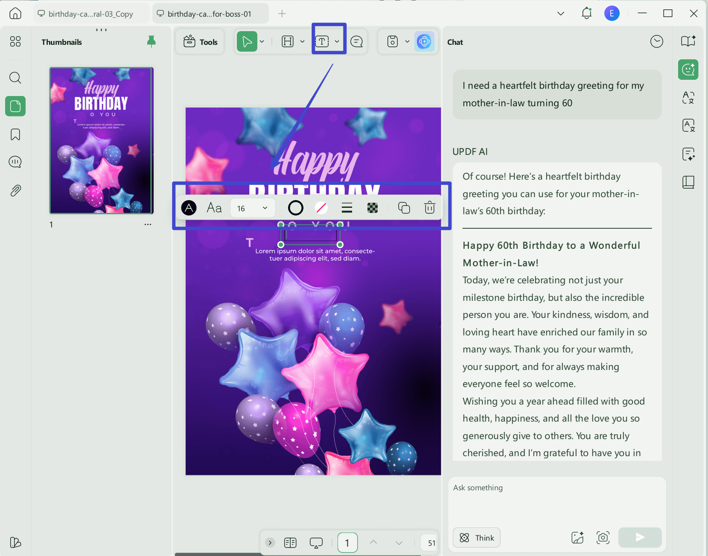Screen dimensions: 708x556
Task: Take a screenshot for chat
Action: (x=603, y=538)
